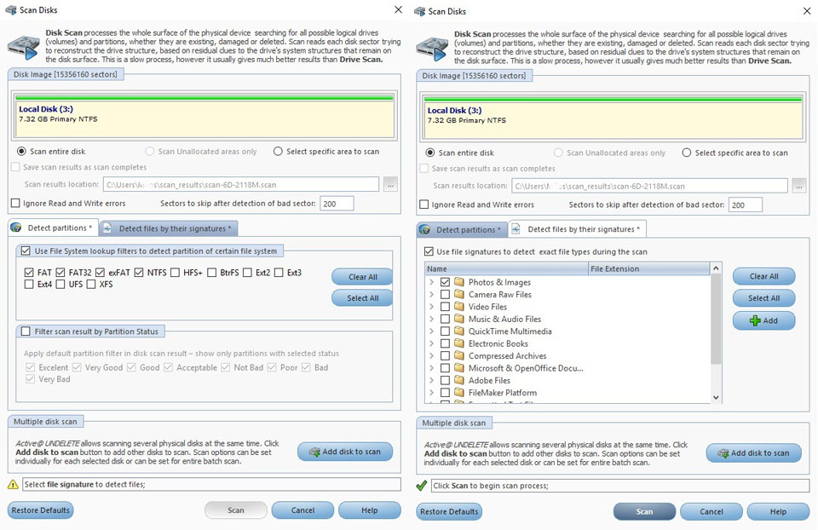This screenshot has width=818, height=530.
Task: Click the Camera Raw Files folder icon
Action: 459,294
